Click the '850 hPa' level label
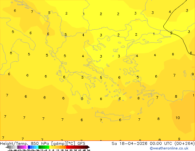Screen dimensions: 195x151 (40, 144)
